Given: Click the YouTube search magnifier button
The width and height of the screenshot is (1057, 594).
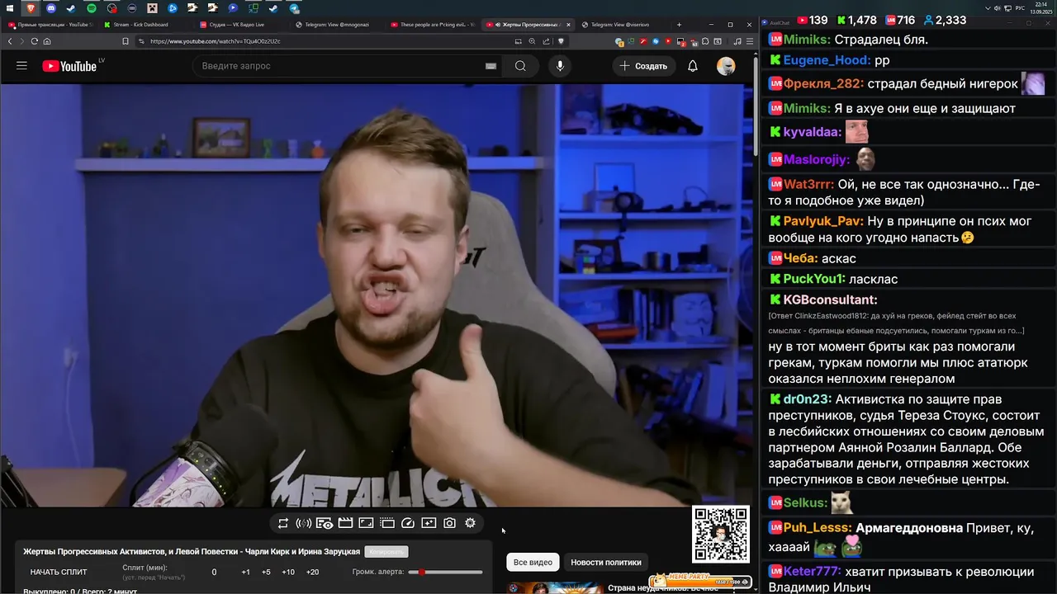Looking at the screenshot, I should click(x=520, y=66).
